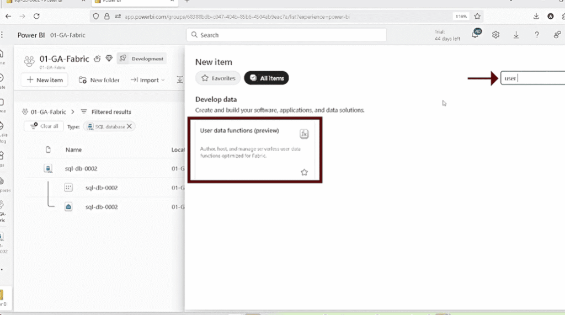The image size is (565, 315).
Task: Click the browser address bar URL
Action: [237, 17]
